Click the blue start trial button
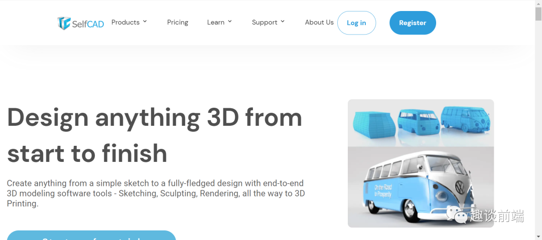Screen dimensions: 542x240 pos(92,235)
